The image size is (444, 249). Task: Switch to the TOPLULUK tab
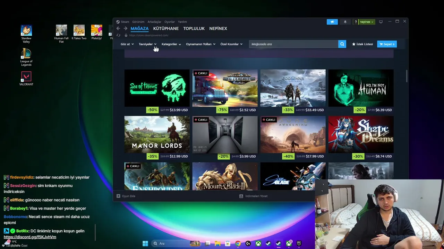(x=194, y=28)
